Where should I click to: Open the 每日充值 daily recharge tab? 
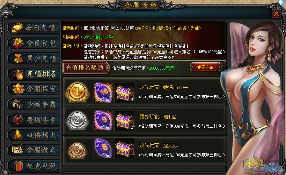tap(34, 28)
